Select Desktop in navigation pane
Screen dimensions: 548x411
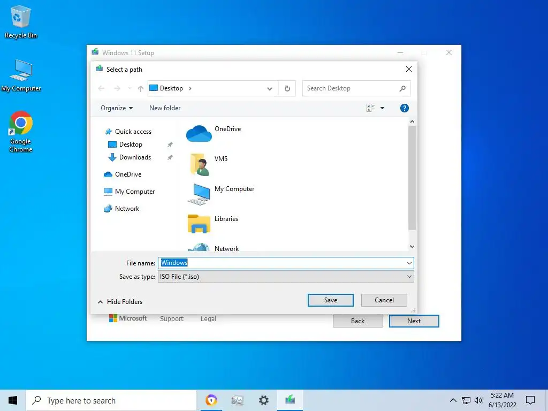125,144
